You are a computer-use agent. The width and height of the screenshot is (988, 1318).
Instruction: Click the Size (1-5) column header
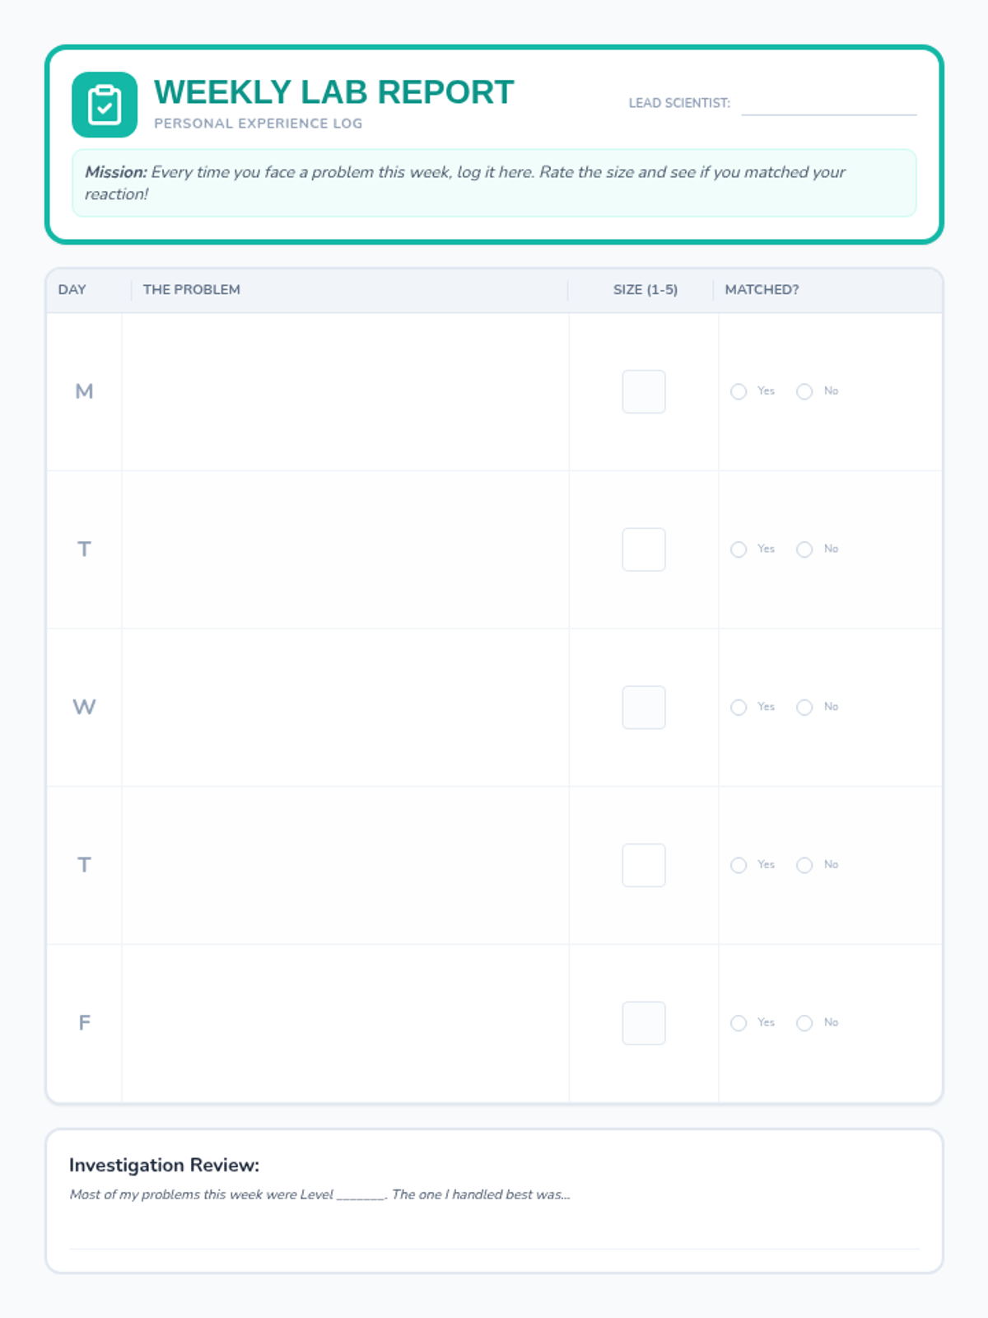coord(645,290)
